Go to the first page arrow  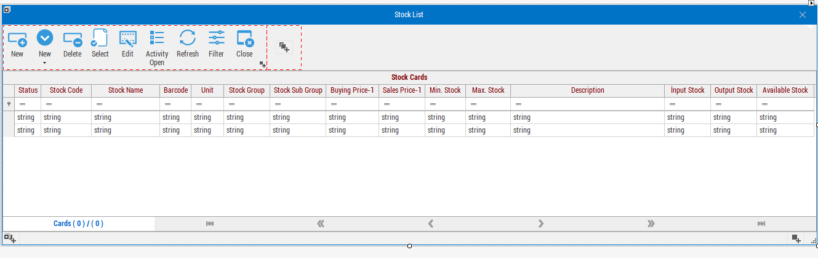point(210,224)
